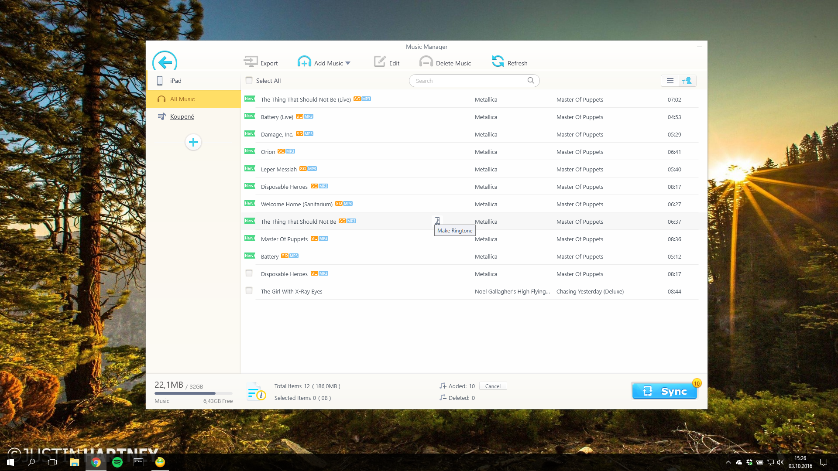This screenshot has width=838, height=471.
Task: Check the Select All checkbox
Action: [249, 80]
